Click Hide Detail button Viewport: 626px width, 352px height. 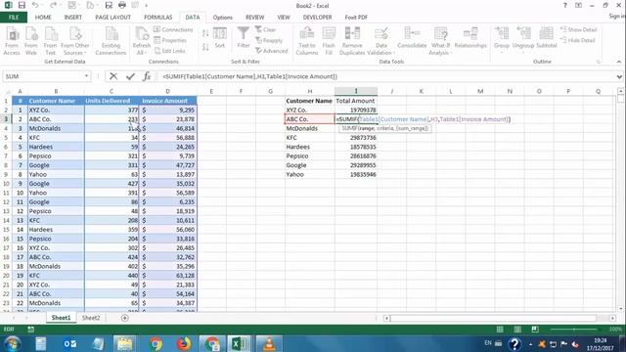(x=578, y=40)
